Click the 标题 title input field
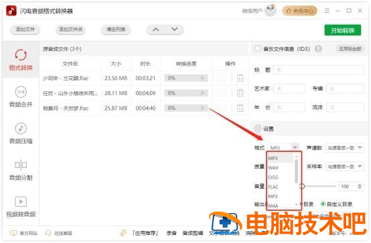 tap(319, 70)
